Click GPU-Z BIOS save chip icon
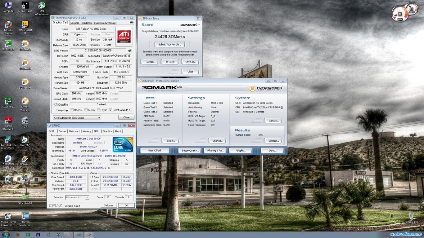Screen dimensions: 424x238 pyautogui.click(x=130, y=50)
